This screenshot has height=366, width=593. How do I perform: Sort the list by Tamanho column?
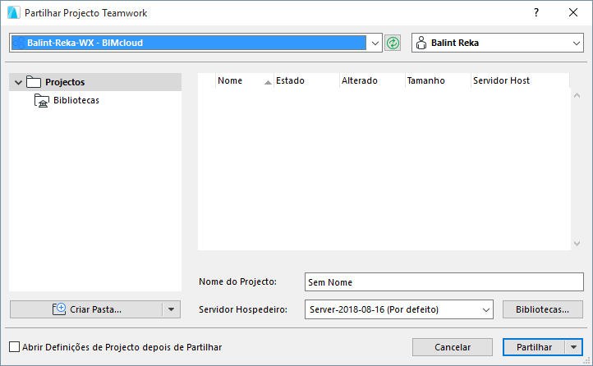(438, 80)
